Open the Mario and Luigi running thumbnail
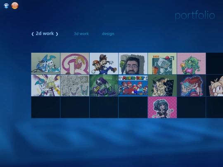Viewport: 223px width, 167px height. point(104,64)
